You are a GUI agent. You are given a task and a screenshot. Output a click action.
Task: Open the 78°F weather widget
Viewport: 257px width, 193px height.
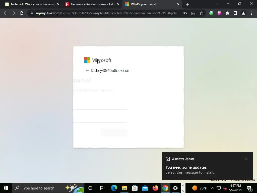coord(199,188)
